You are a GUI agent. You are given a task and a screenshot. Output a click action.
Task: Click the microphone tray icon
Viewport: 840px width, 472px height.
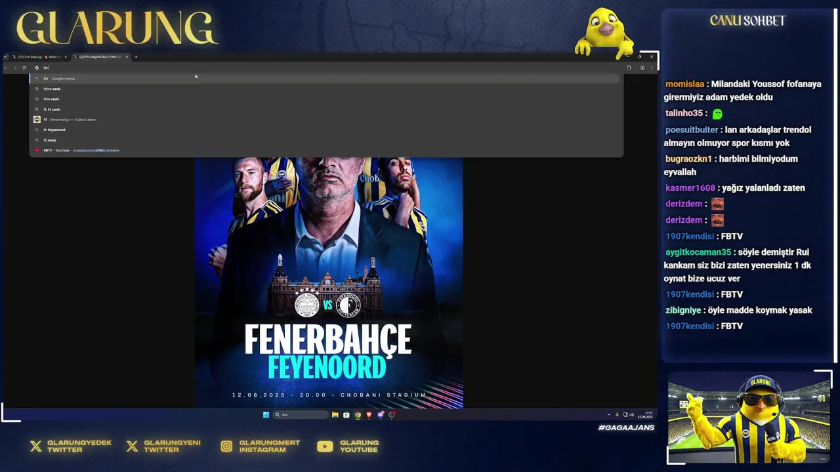tap(617, 415)
